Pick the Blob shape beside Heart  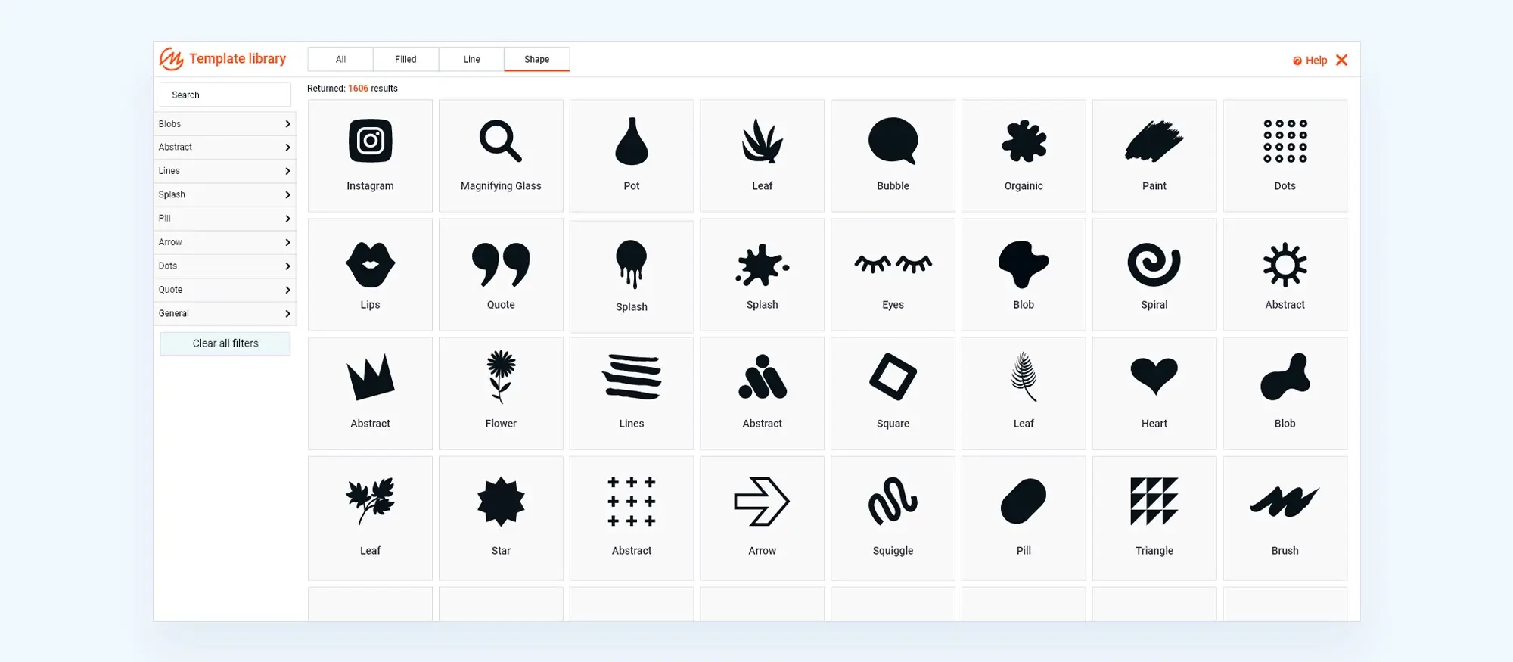(1285, 393)
